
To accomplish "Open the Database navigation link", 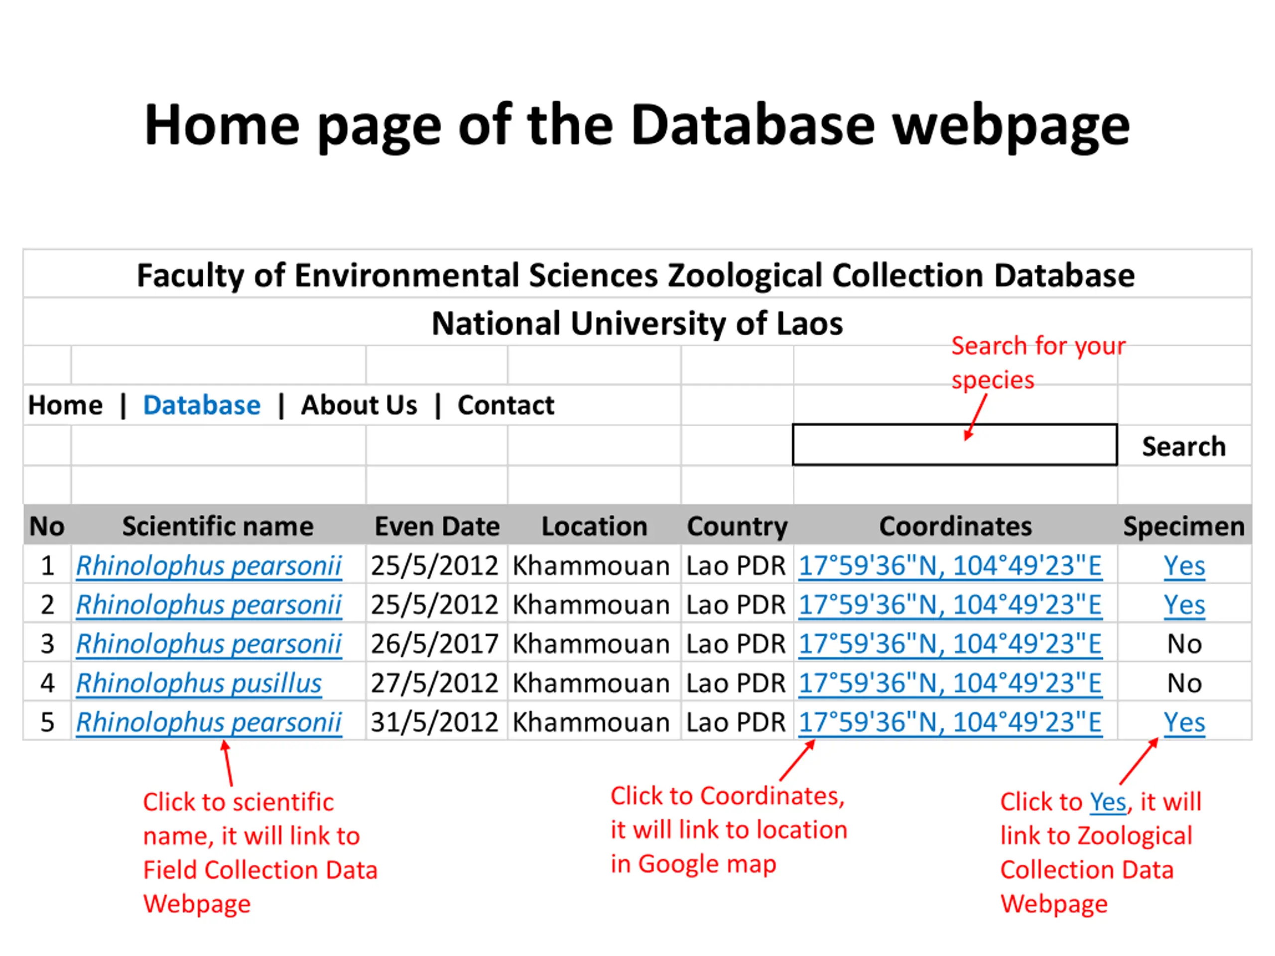I will [202, 405].
